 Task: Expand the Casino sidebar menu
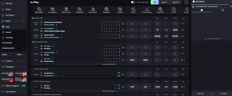[x=13, y=9]
